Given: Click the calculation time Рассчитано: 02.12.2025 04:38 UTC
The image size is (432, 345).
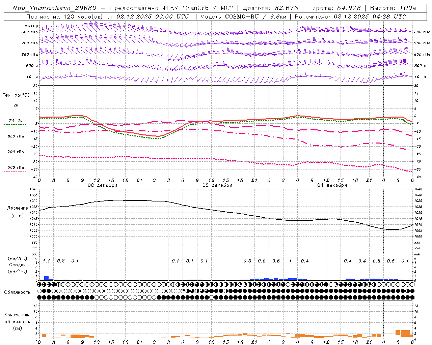Looking at the screenshot, I should point(350,17).
